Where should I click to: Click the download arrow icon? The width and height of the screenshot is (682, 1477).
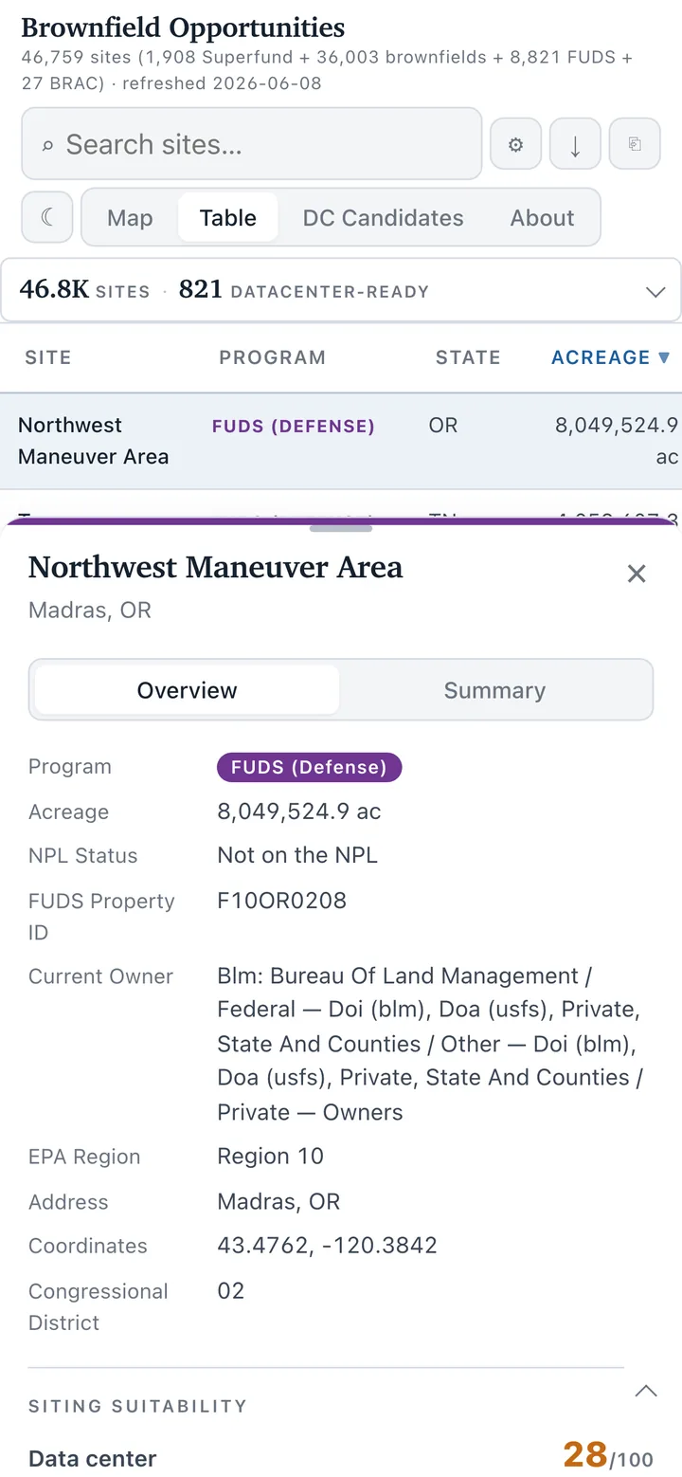tap(575, 144)
